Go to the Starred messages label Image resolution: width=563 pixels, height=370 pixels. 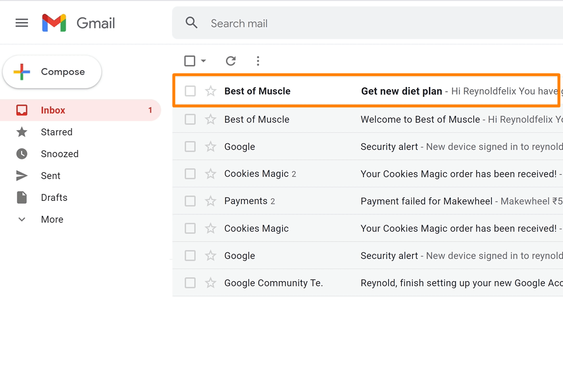[56, 132]
